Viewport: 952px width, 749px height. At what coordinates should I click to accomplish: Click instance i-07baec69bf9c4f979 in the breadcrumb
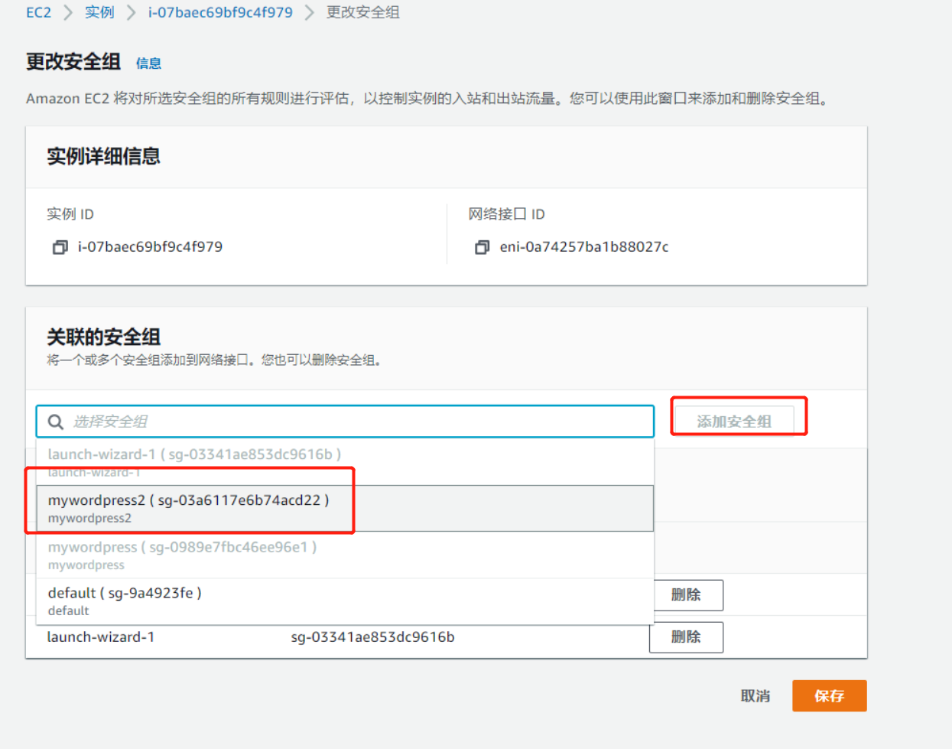pyautogui.click(x=220, y=12)
